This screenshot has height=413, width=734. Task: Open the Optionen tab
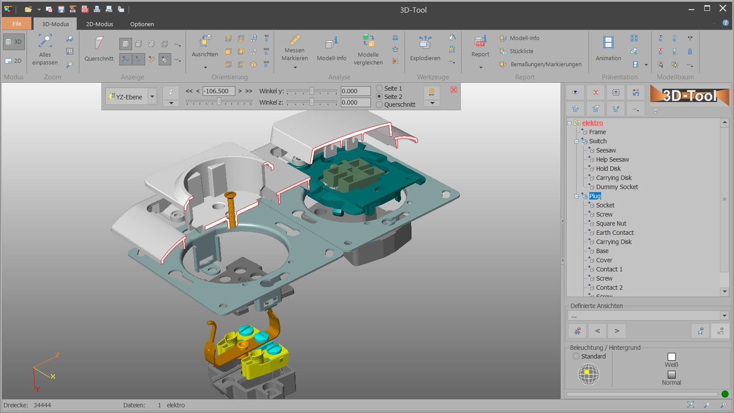coord(142,24)
